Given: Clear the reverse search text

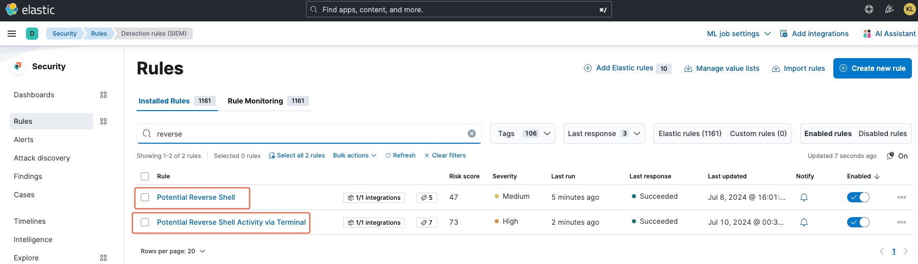Looking at the screenshot, I should pyautogui.click(x=472, y=134).
